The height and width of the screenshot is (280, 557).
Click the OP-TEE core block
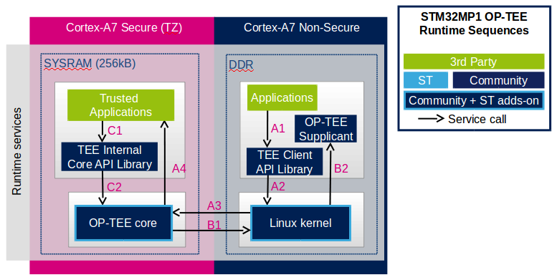point(123,223)
